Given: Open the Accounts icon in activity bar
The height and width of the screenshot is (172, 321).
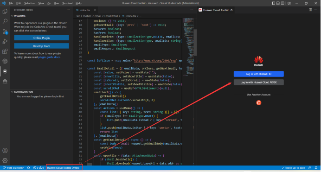Looking at the screenshot, I should coord(5,151).
